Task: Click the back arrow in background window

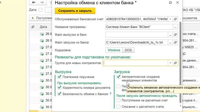Action: tap(34, 2)
